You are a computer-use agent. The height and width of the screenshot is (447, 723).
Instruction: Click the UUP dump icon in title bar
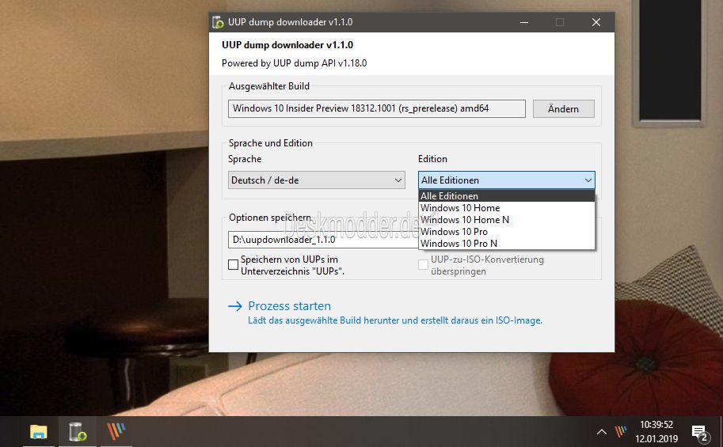point(218,22)
